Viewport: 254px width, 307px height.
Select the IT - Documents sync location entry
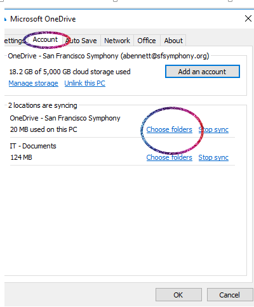pos(123,152)
